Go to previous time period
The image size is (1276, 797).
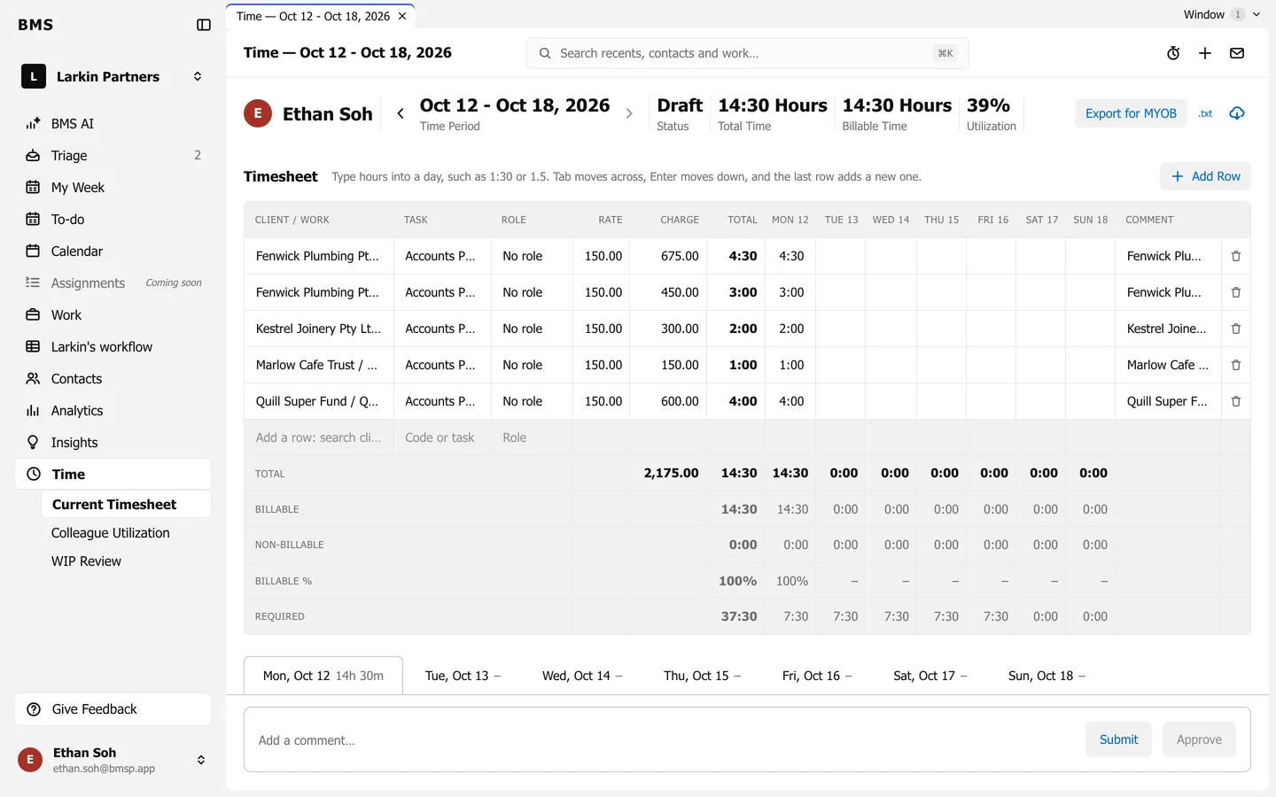pyautogui.click(x=401, y=113)
